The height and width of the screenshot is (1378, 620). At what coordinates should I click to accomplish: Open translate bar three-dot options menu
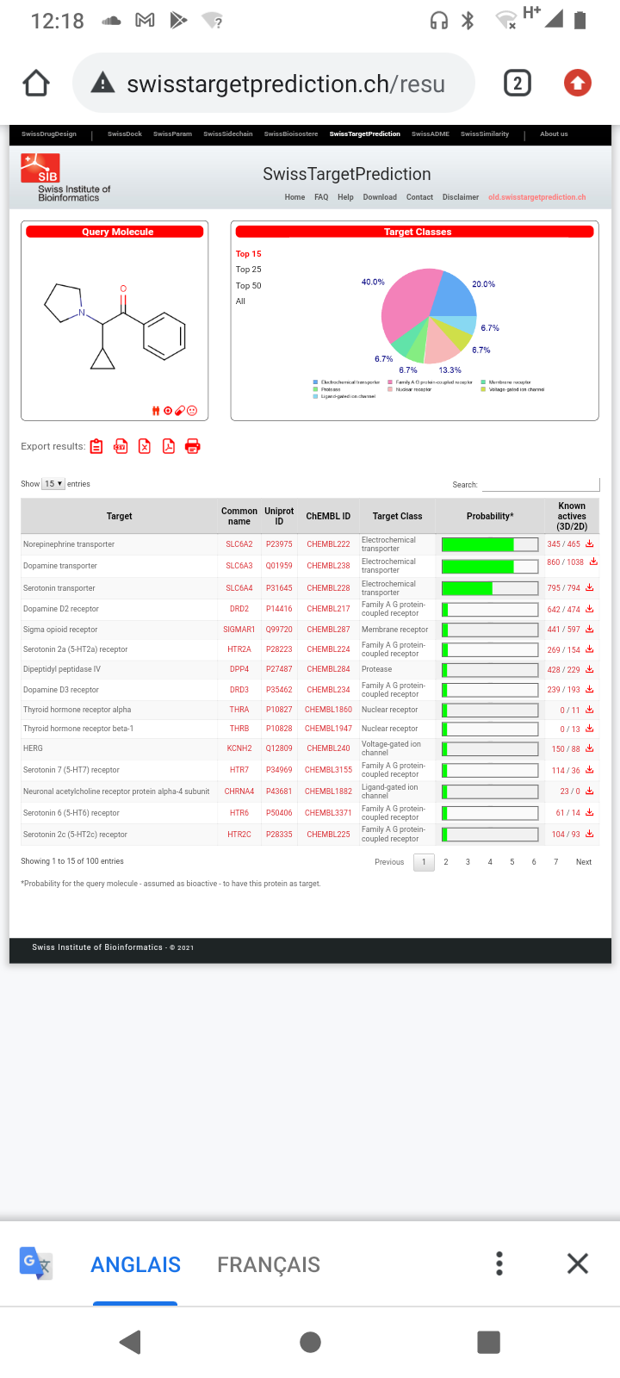pos(499,1263)
